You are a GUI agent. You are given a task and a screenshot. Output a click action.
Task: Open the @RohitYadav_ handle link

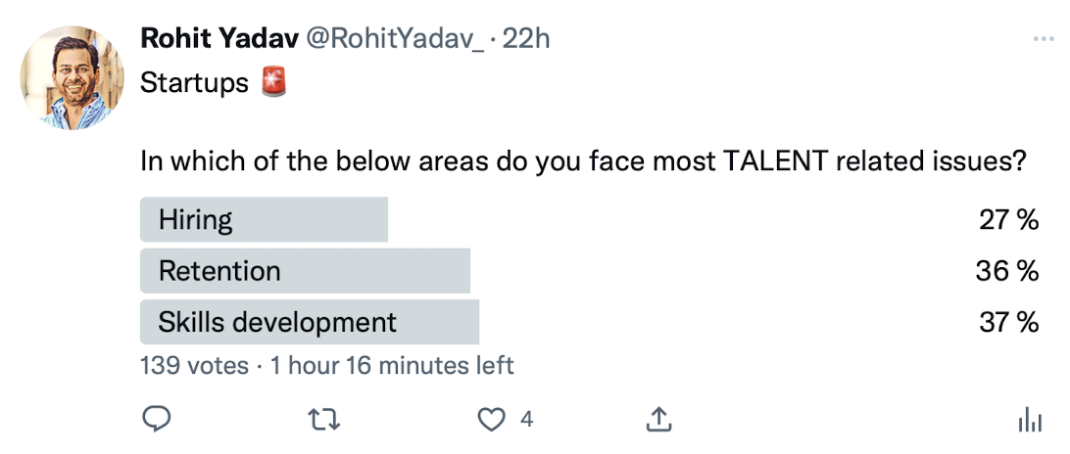[x=396, y=38]
